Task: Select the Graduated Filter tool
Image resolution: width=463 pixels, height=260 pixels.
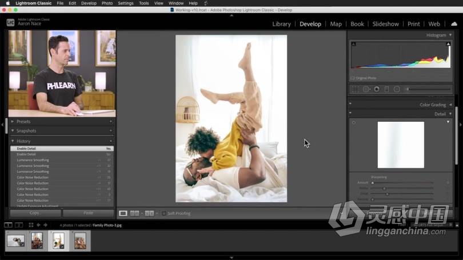Action: click(386, 89)
